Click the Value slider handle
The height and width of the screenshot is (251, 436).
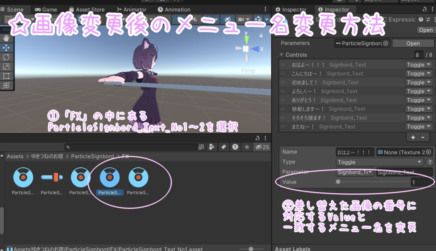click(338, 182)
